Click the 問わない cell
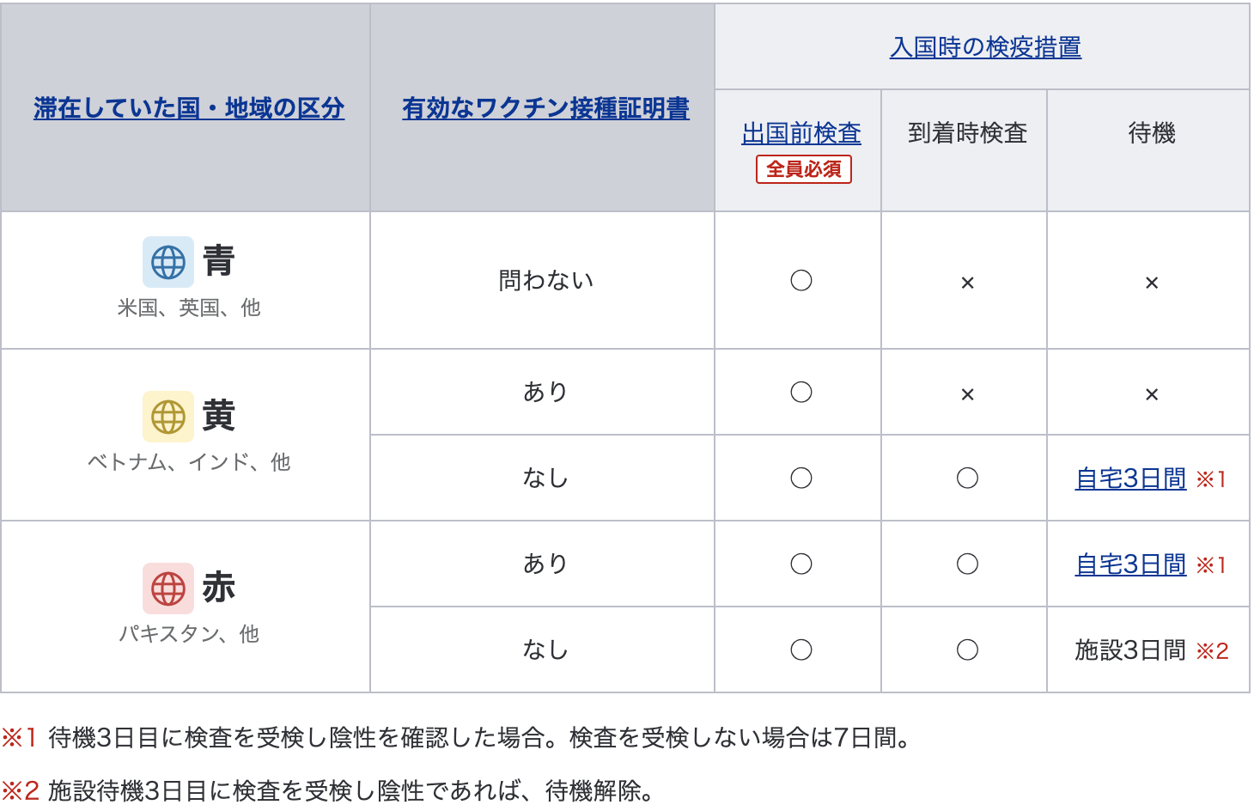Image resolution: width=1254 pixels, height=811 pixels. coord(545,281)
